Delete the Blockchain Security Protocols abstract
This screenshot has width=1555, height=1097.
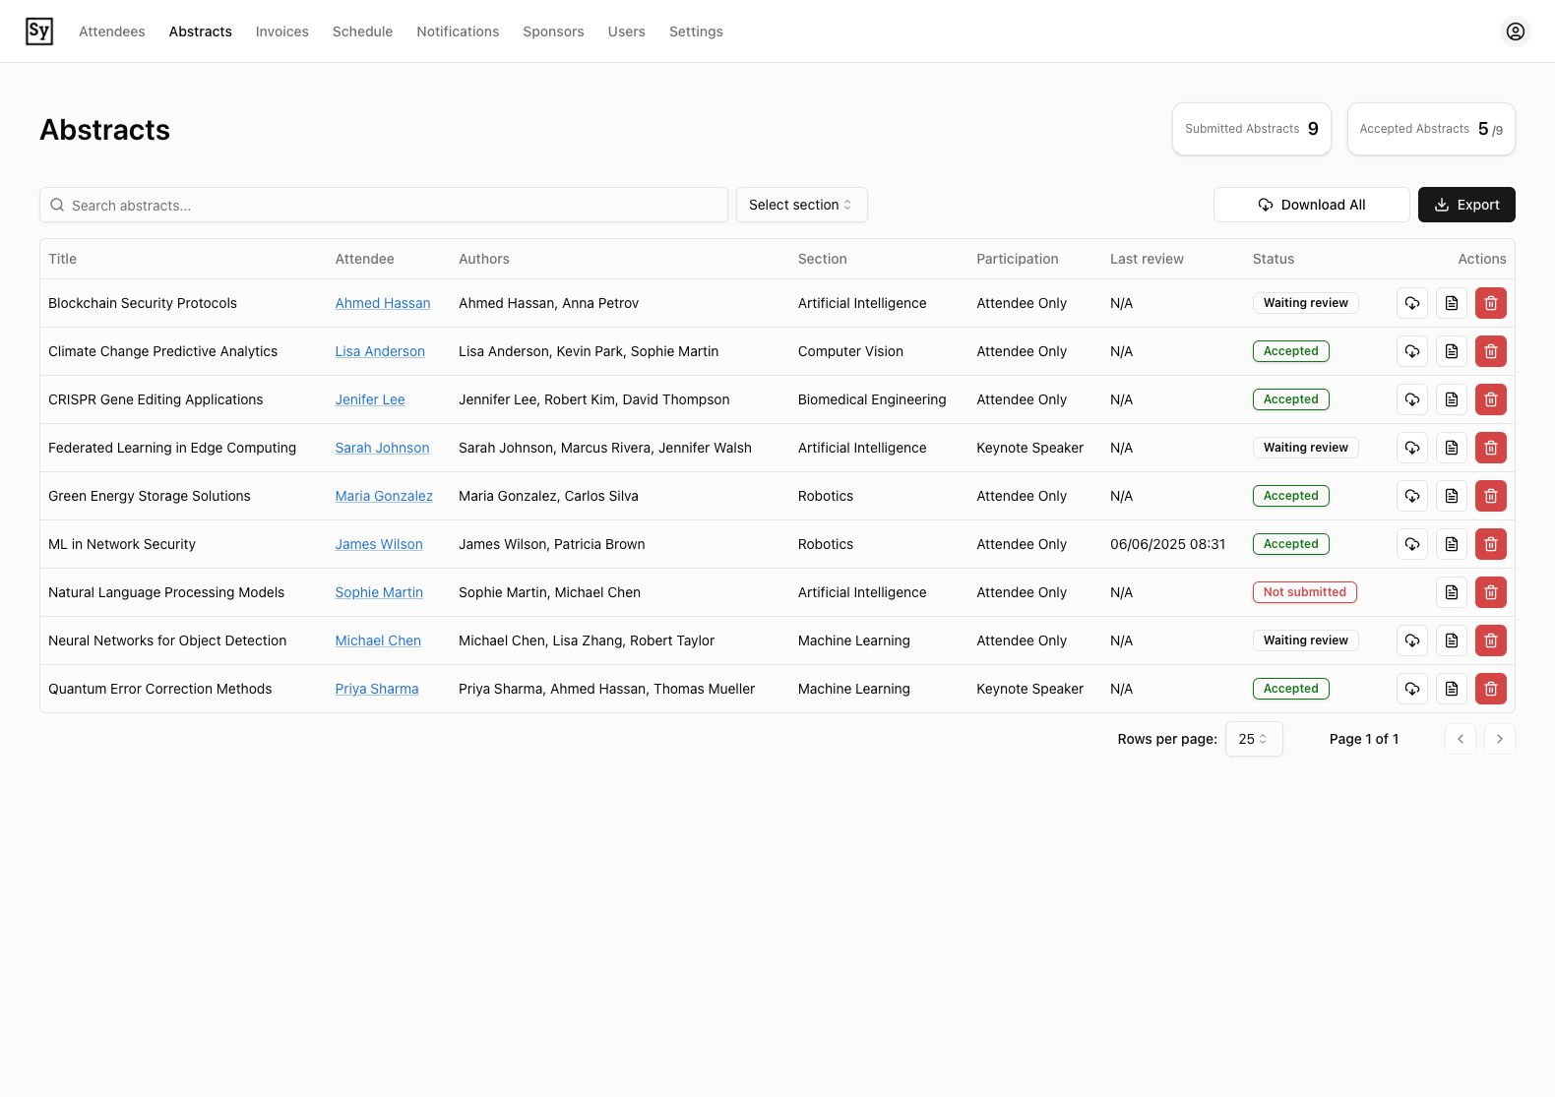coord(1490,303)
